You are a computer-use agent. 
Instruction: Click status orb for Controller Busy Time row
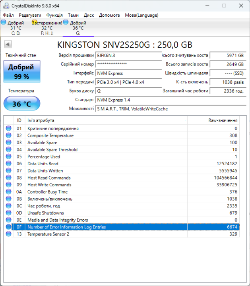pyautogui.click(x=8, y=192)
